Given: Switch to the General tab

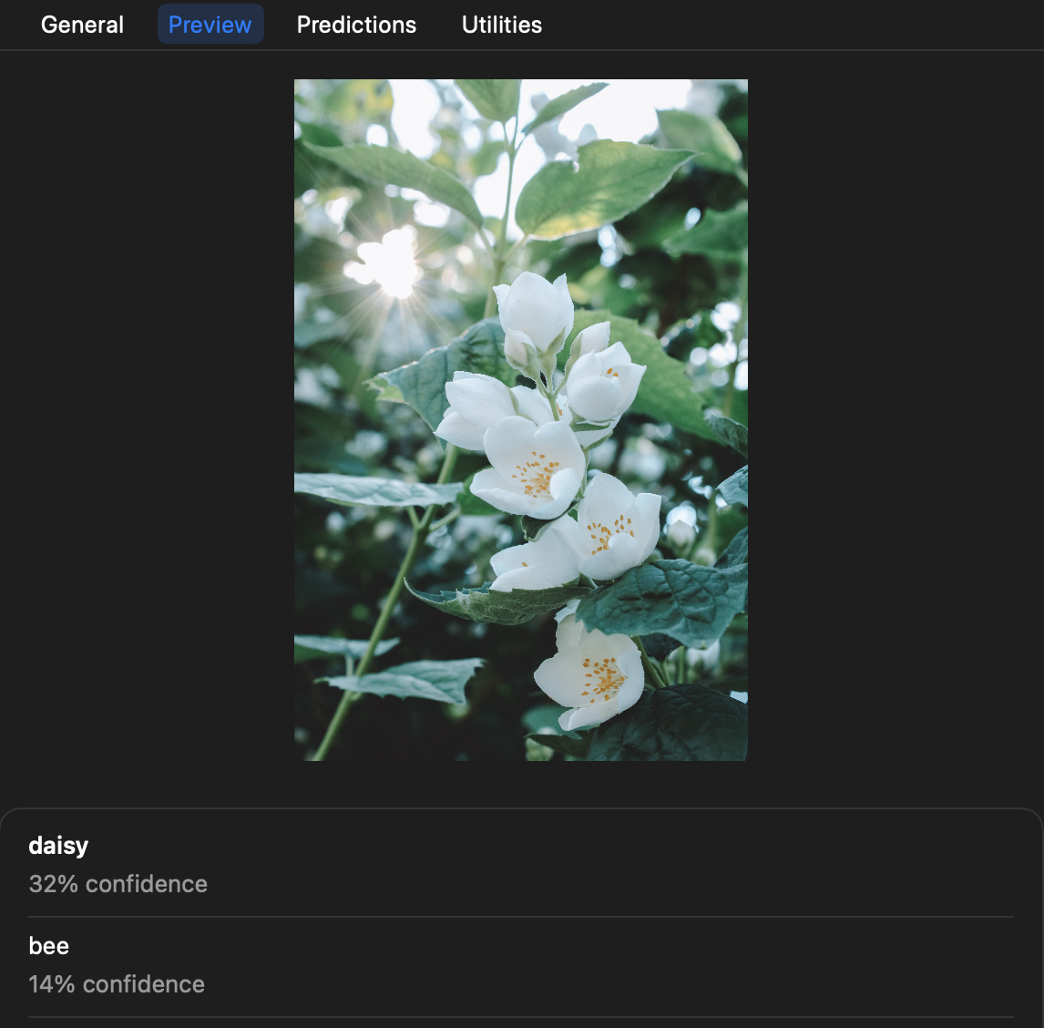Looking at the screenshot, I should pos(82,25).
